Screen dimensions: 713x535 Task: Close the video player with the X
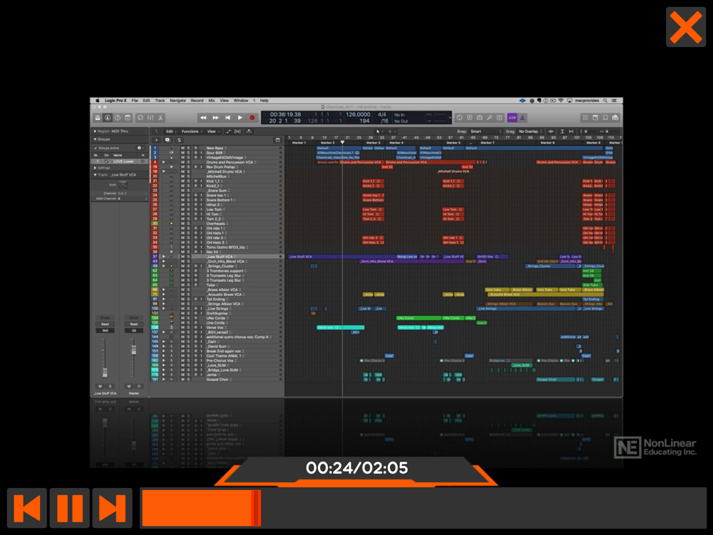(686, 27)
